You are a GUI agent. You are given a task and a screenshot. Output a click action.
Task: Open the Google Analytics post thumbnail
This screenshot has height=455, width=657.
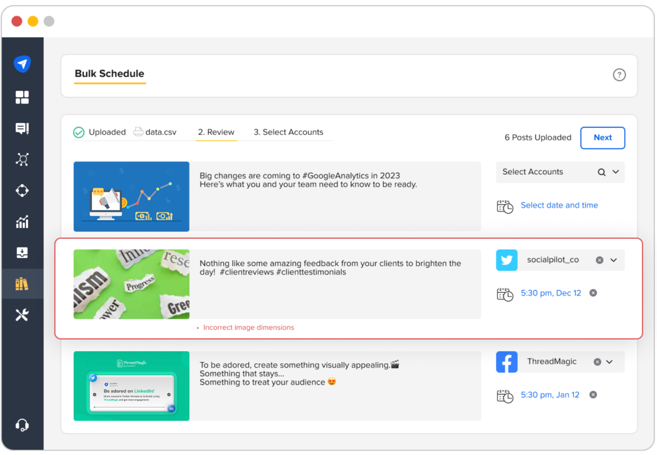(131, 197)
